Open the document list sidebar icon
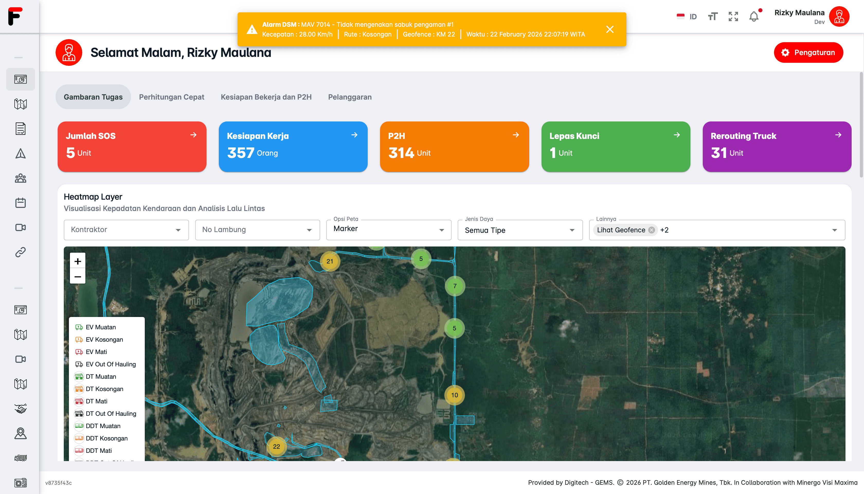The width and height of the screenshot is (864, 494). 20,129
